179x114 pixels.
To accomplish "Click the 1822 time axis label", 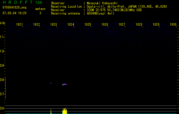I will pos(36,25).
